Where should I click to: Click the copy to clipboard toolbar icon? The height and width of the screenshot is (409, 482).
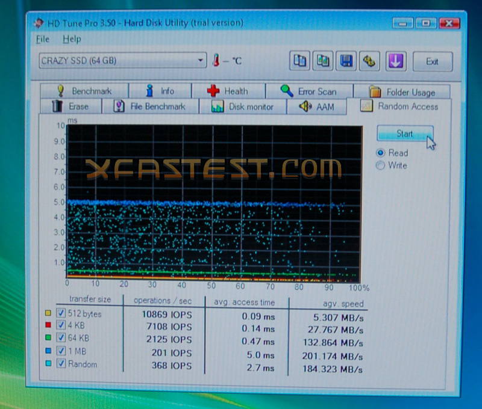coord(299,61)
